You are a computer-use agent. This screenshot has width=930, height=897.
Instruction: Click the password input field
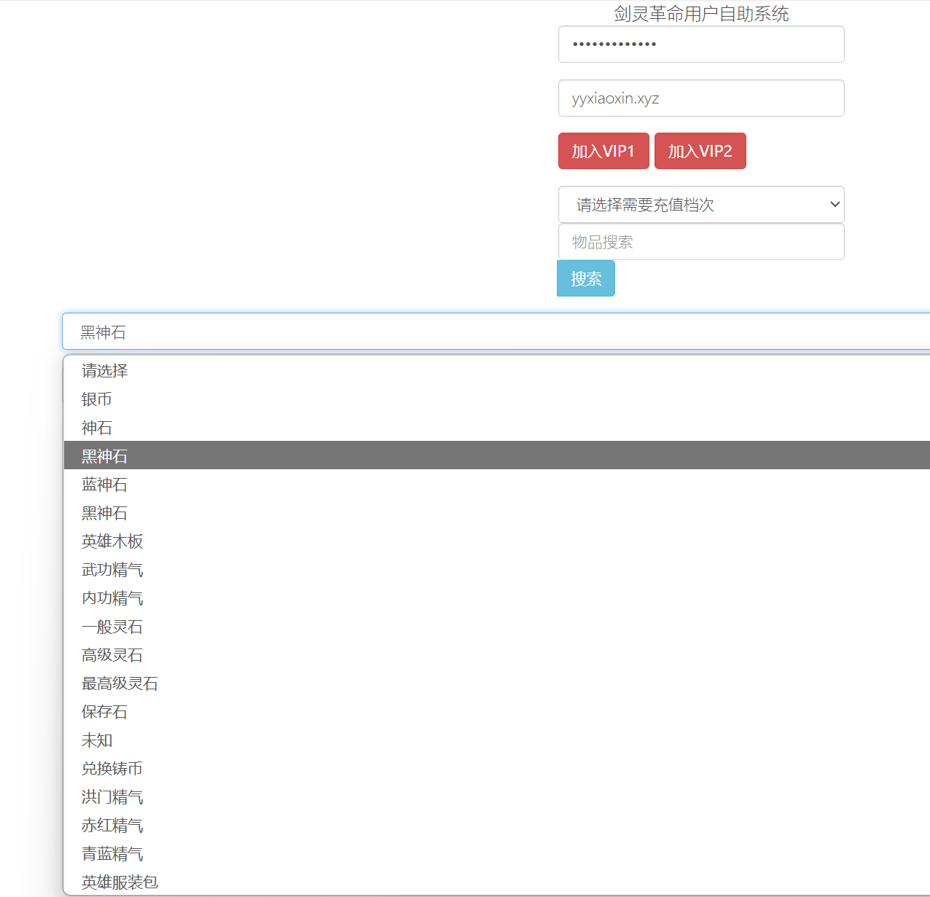(x=701, y=44)
